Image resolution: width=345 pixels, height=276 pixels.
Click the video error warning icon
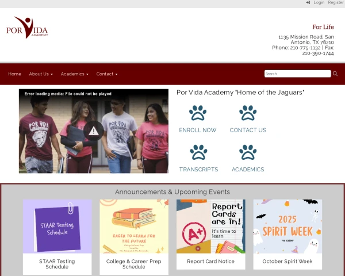coord(94,131)
